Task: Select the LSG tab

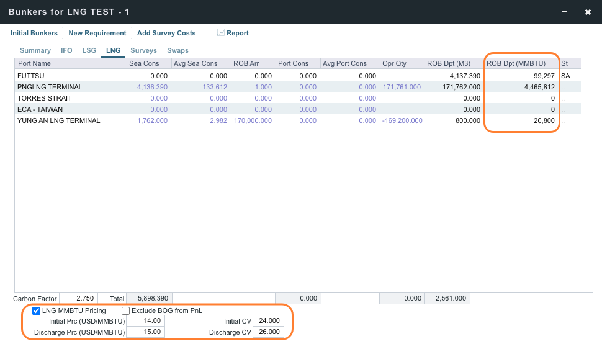Action: (89, 50)
